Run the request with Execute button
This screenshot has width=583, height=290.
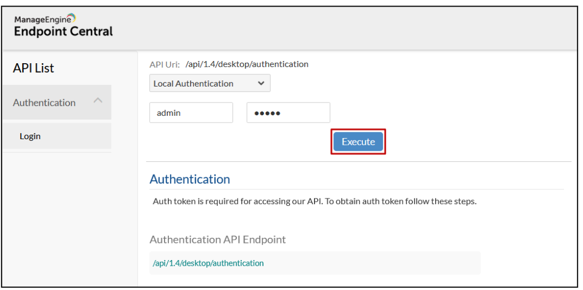pos(358,141)
